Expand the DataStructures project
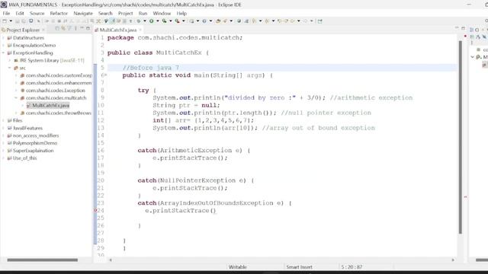488x274 pixels. click(x=3, y=37)
